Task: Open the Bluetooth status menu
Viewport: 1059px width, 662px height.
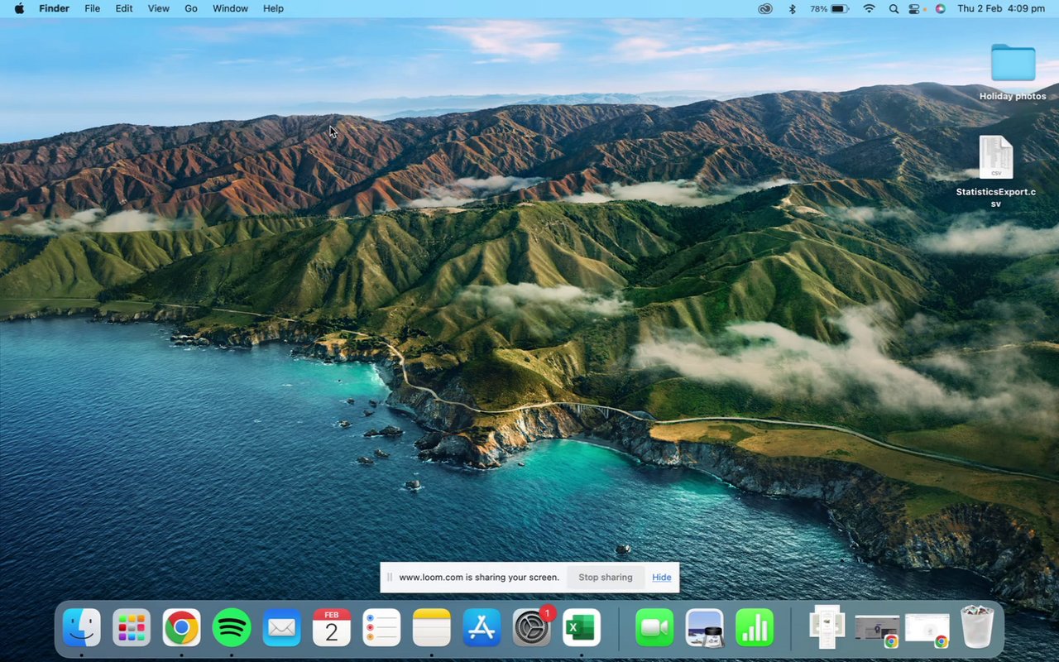Action: tap(791, 8)
